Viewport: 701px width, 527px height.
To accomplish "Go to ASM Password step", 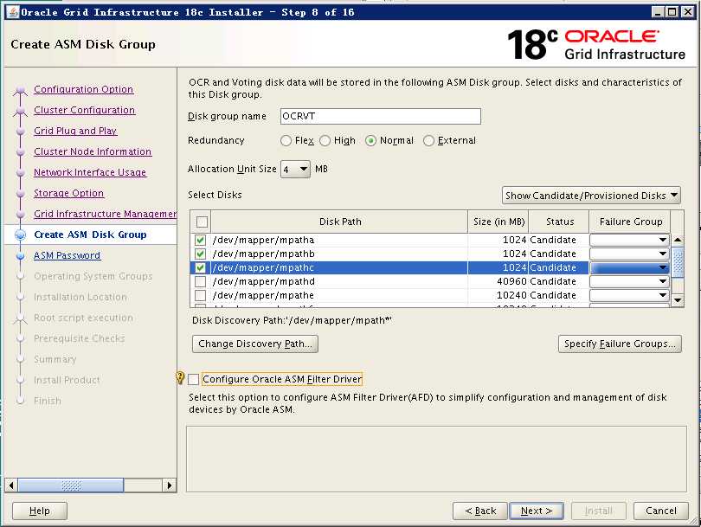I will [67, 255].
